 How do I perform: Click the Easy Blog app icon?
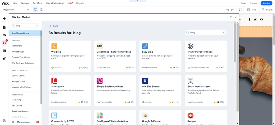(x=145, y=46)
